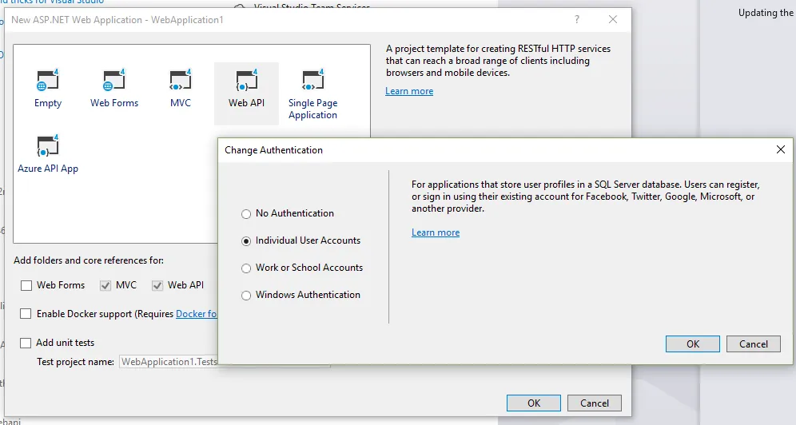
Task: Open Learn more link under Web API description
Action: coord(409,91)
